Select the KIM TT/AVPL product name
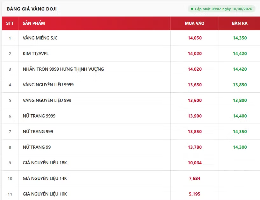Image resolution: width=260 pixels, height=200 pixels. 36,54
